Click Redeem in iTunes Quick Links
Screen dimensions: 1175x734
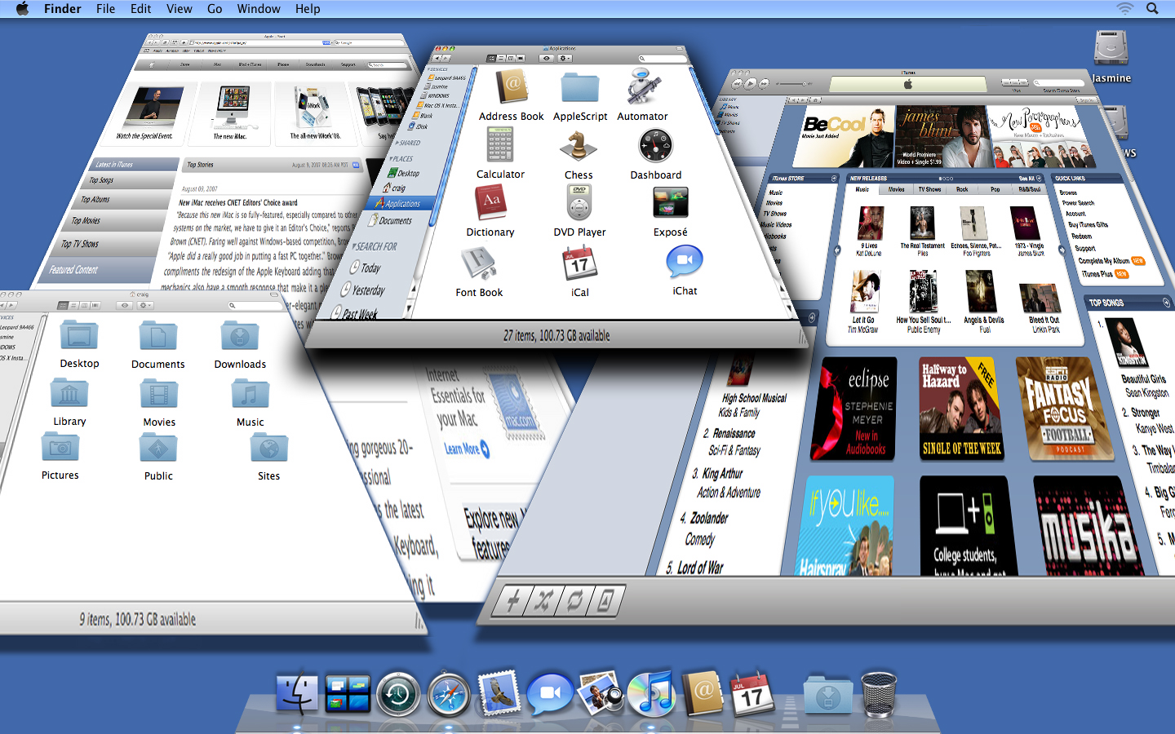click(x=1081, y=237)
